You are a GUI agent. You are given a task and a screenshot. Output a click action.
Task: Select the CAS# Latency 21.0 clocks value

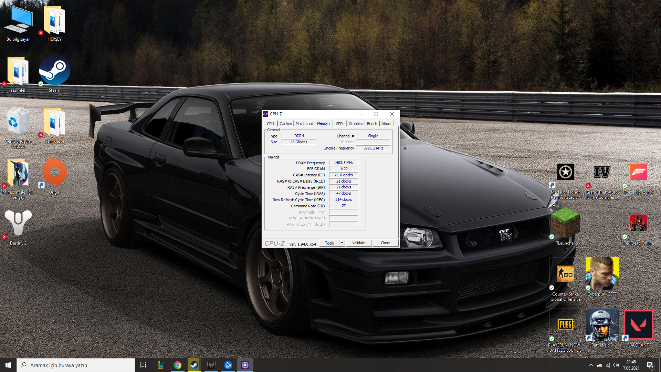344,175
